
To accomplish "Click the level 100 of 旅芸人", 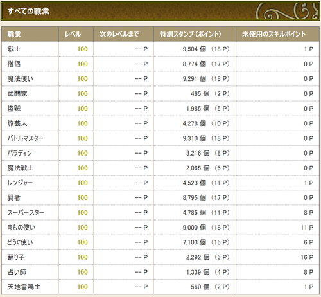I will click(x=83, y=123).
